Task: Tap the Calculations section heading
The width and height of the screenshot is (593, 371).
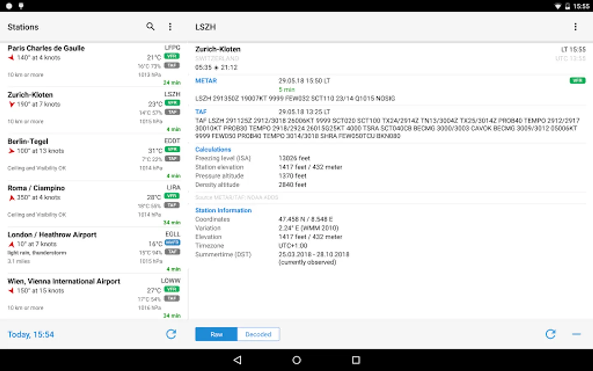Action: tap(213, 149)
